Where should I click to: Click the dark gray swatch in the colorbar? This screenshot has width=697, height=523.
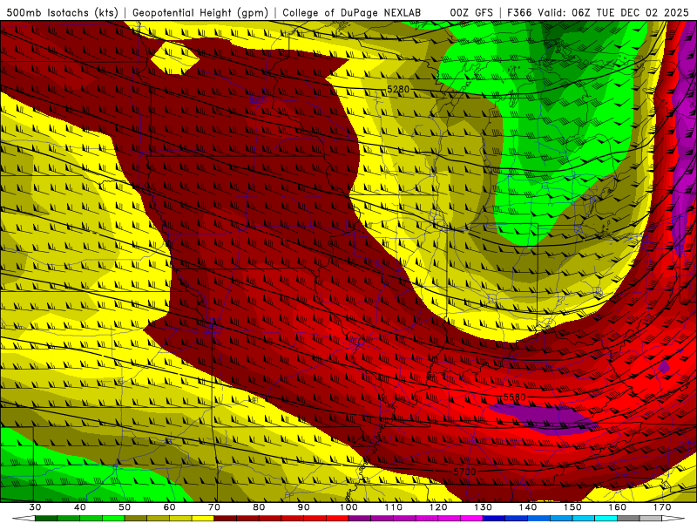(x=628, y=519)
